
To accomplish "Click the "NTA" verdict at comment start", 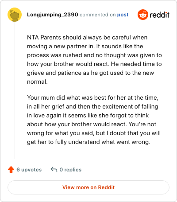I will tap(33, 37).
